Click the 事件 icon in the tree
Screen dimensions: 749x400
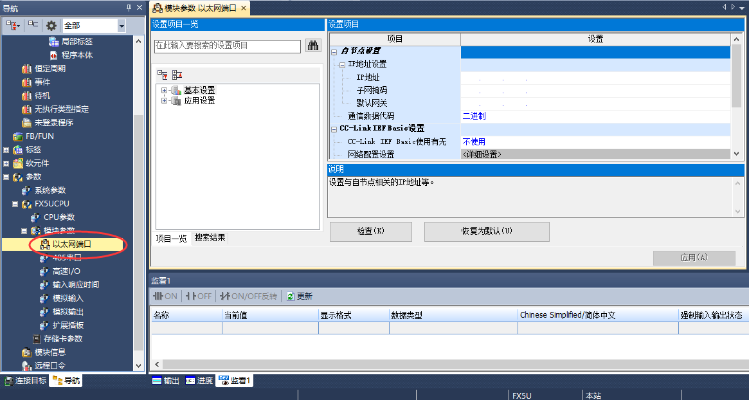coord(27,82)
